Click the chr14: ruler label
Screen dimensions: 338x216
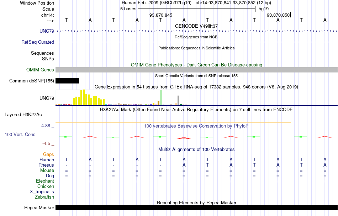click(x=47, y=15)
